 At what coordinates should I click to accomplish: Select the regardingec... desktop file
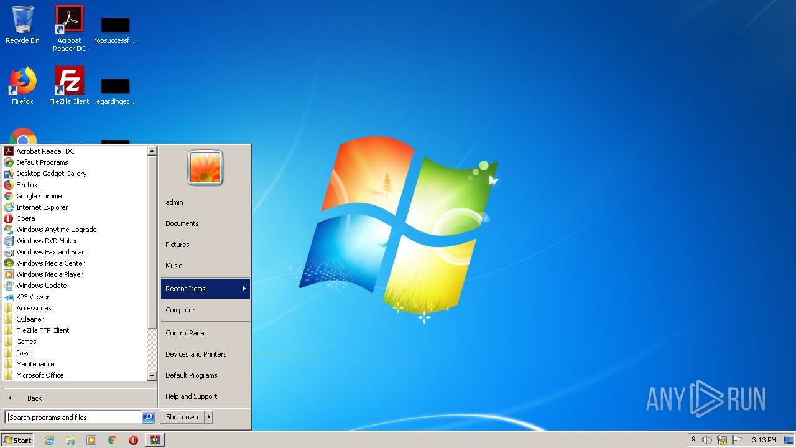116,91
